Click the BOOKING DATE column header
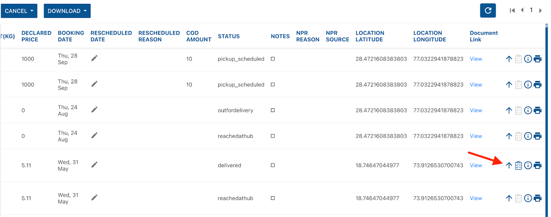 click(71, 36)
